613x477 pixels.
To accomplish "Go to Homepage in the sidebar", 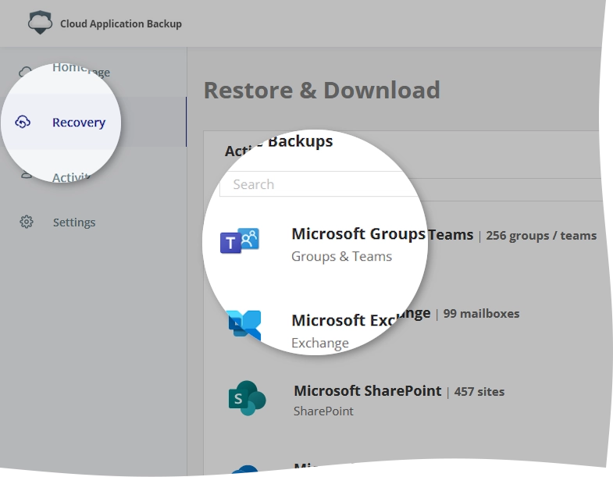I will coord(81,69).
